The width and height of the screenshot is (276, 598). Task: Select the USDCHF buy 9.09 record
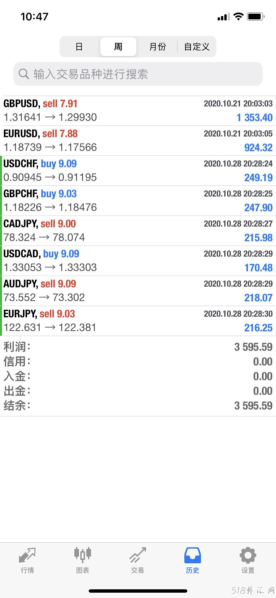pyautogui.click(x=138, y=171)
